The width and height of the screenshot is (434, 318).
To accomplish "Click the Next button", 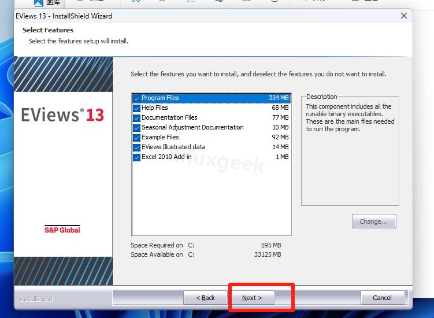I will (x=252, y=298).
